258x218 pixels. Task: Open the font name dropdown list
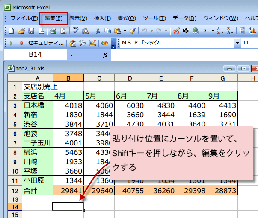tap(237, 43)
